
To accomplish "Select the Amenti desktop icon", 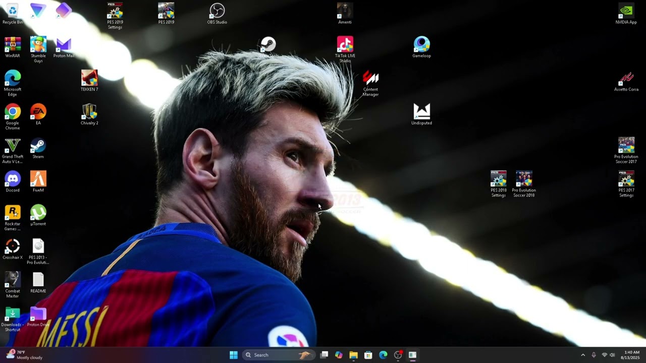I will (x=345, y=14).
